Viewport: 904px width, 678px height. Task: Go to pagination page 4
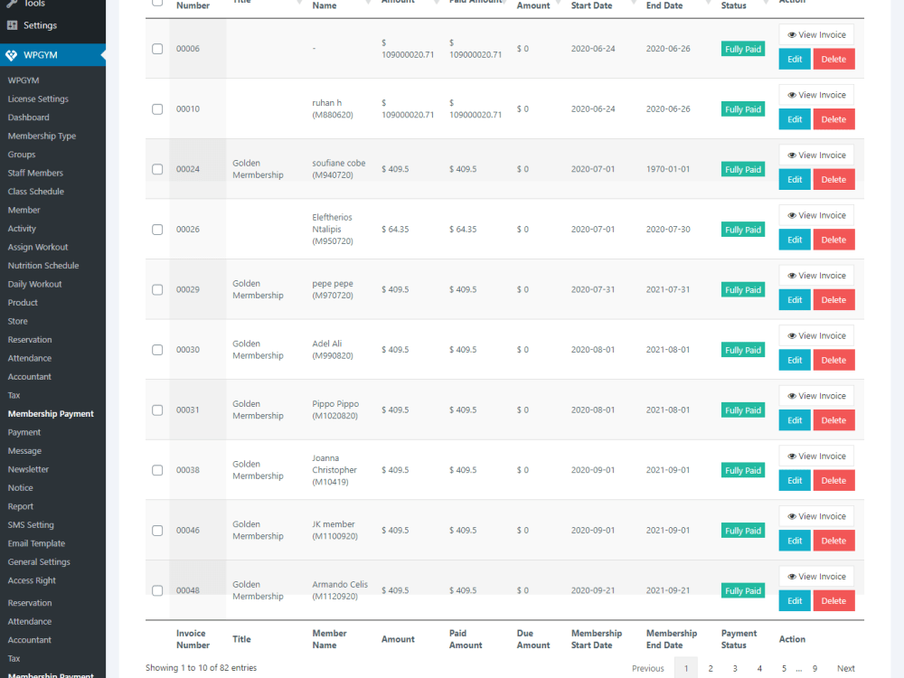tap(759, 668)
